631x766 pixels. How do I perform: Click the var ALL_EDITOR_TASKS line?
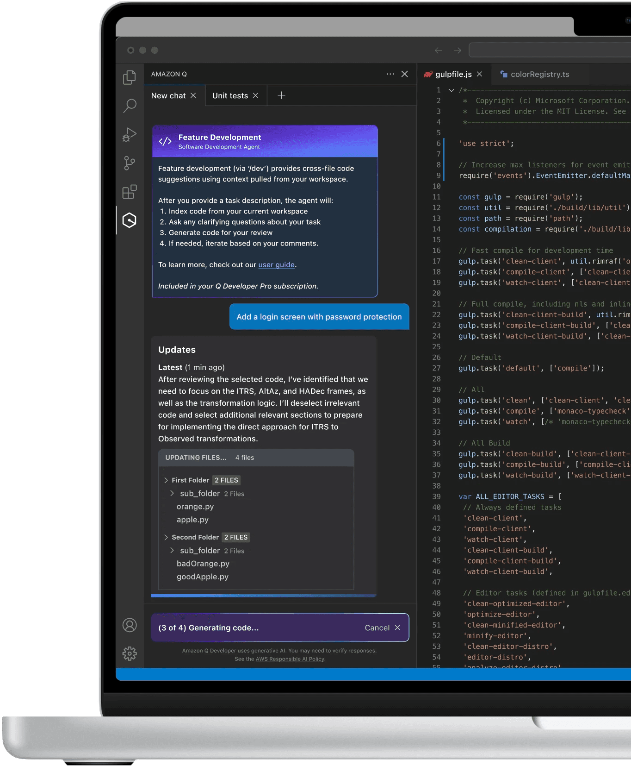tap(510, 496)
